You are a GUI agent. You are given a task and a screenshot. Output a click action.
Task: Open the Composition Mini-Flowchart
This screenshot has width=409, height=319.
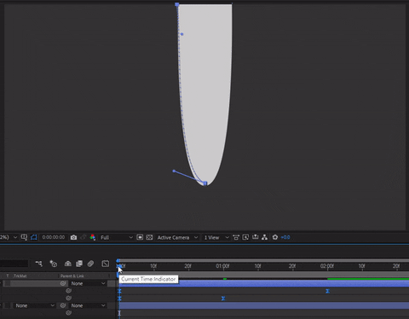coord(39,264)
